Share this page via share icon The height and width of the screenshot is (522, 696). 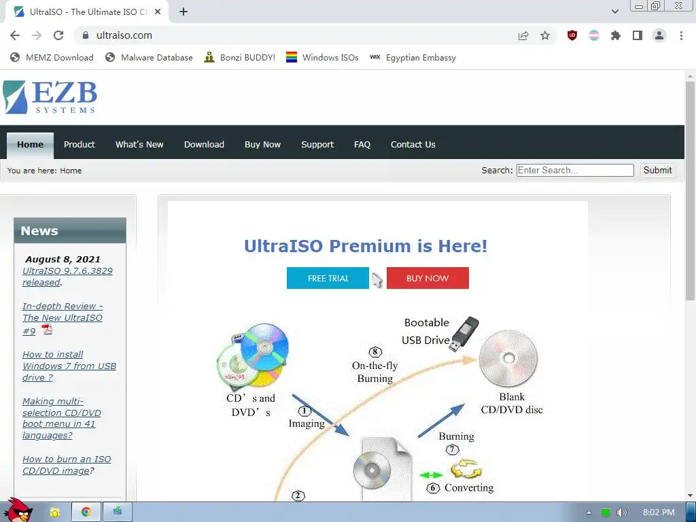click(523, 35)
